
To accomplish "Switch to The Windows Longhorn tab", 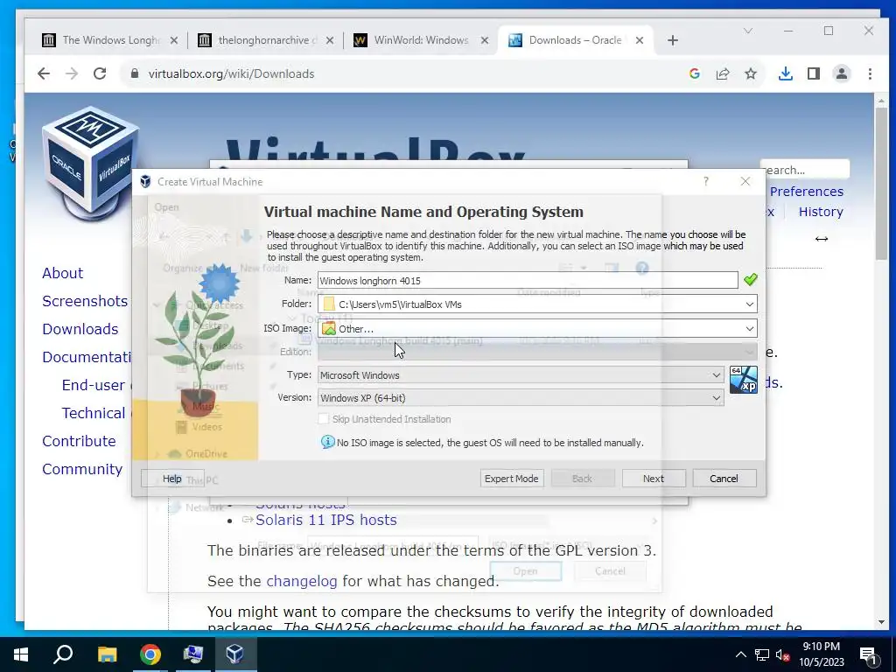I will coord(111,40).
